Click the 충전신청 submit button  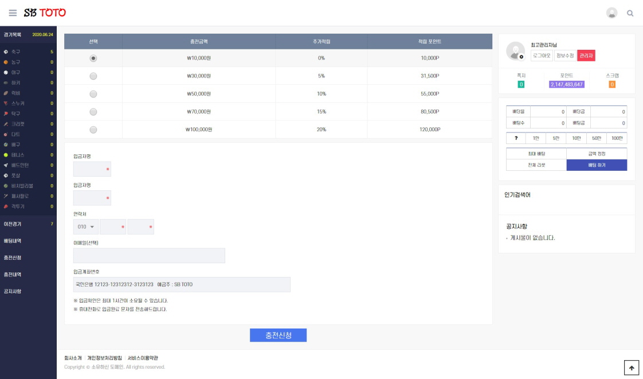click(278, 335)
